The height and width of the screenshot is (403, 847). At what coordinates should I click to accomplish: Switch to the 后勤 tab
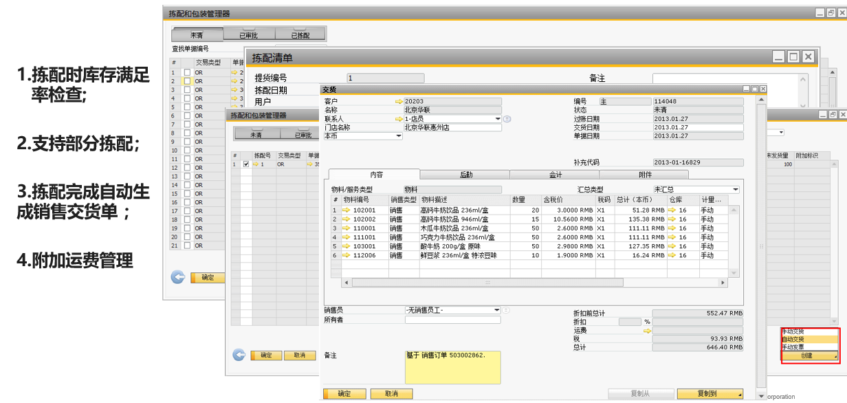coord(465,175)
